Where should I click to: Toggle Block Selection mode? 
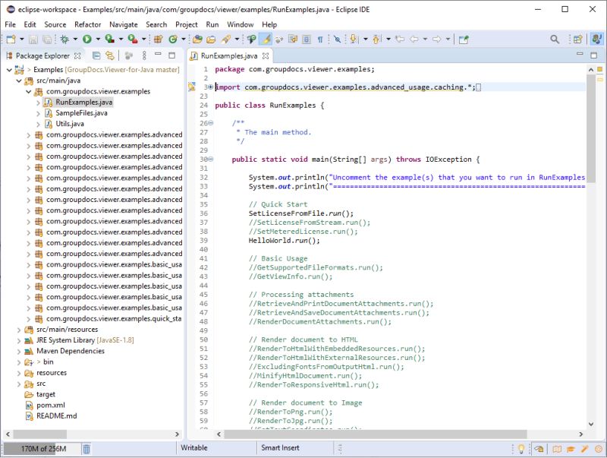click(x=307, y=39)
